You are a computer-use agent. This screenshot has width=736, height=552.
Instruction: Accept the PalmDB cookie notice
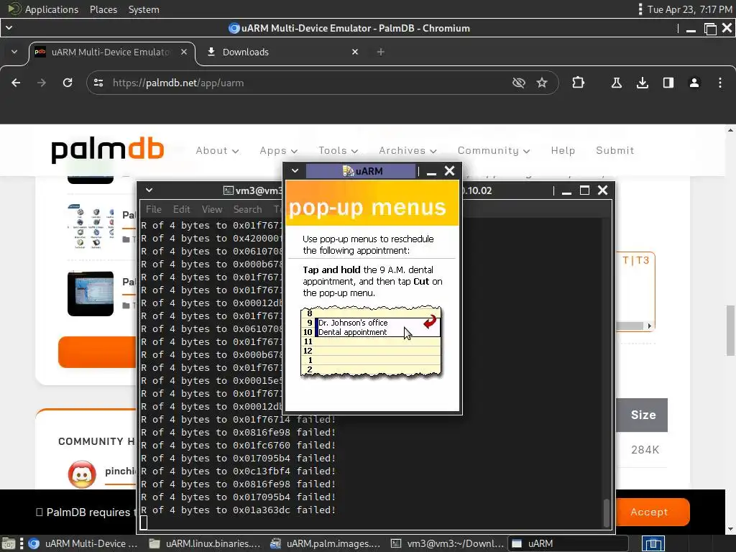click(x=649, y=512)
